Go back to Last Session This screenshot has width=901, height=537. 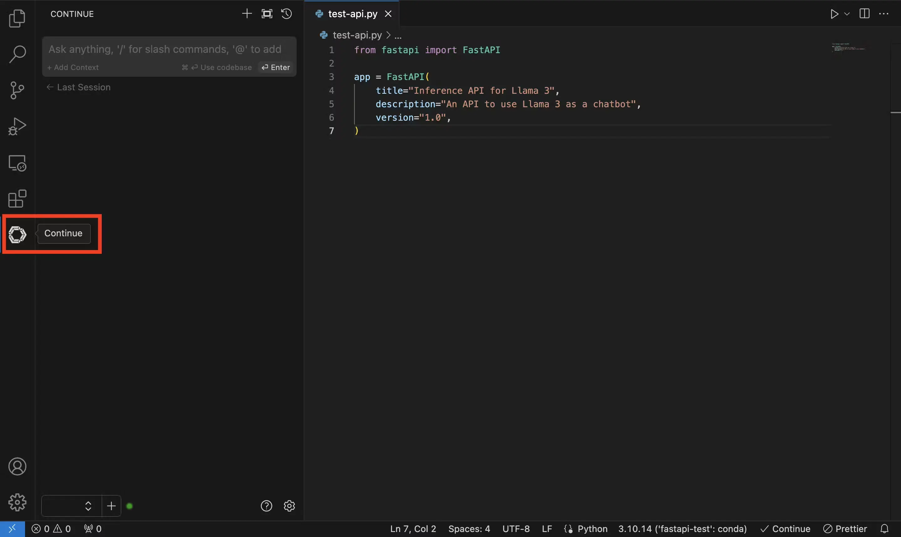79,87
